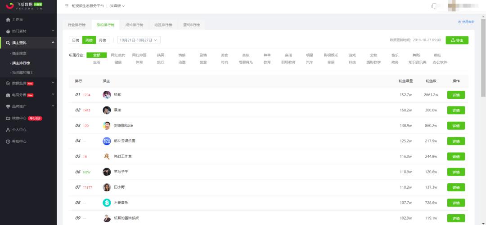The width and height of the screenshot is (486, 225).
Task: Select the 全部 industry filter
Action: tap(97, 55)
